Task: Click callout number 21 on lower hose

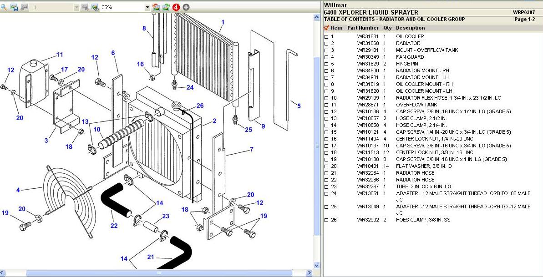Action: [x=151, y=257]
